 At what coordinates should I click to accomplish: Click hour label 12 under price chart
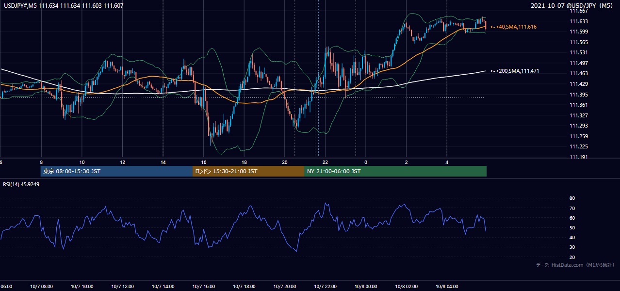click(123, 162)
